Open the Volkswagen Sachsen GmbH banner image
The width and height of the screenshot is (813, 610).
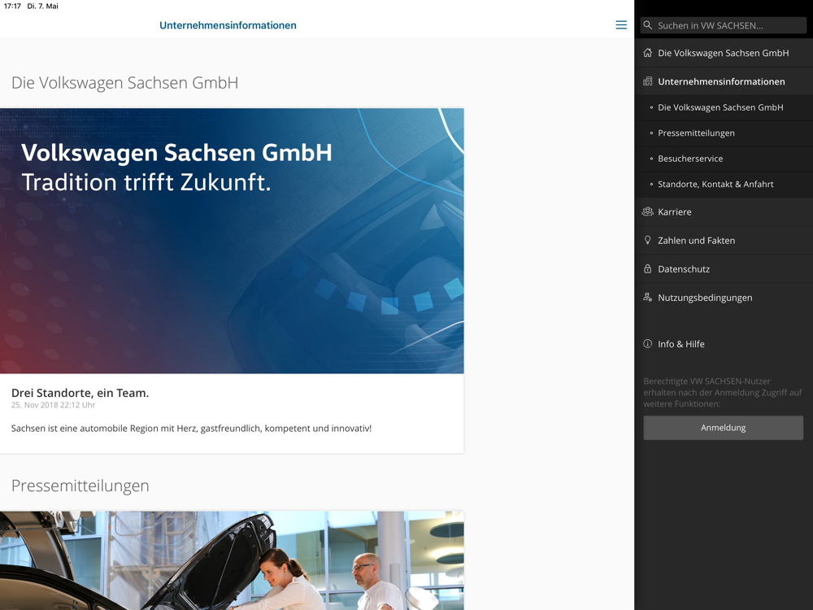pos(232,241)
